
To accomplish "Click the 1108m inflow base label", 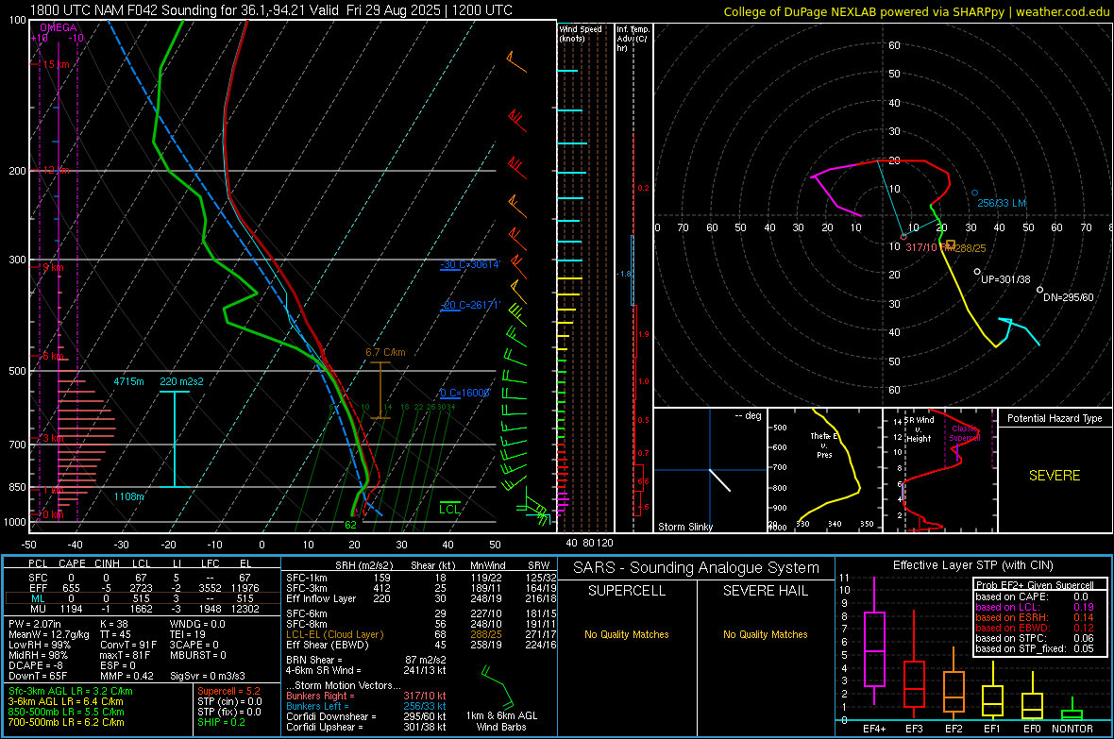I will pyautogui.click(x=128, y=496).
